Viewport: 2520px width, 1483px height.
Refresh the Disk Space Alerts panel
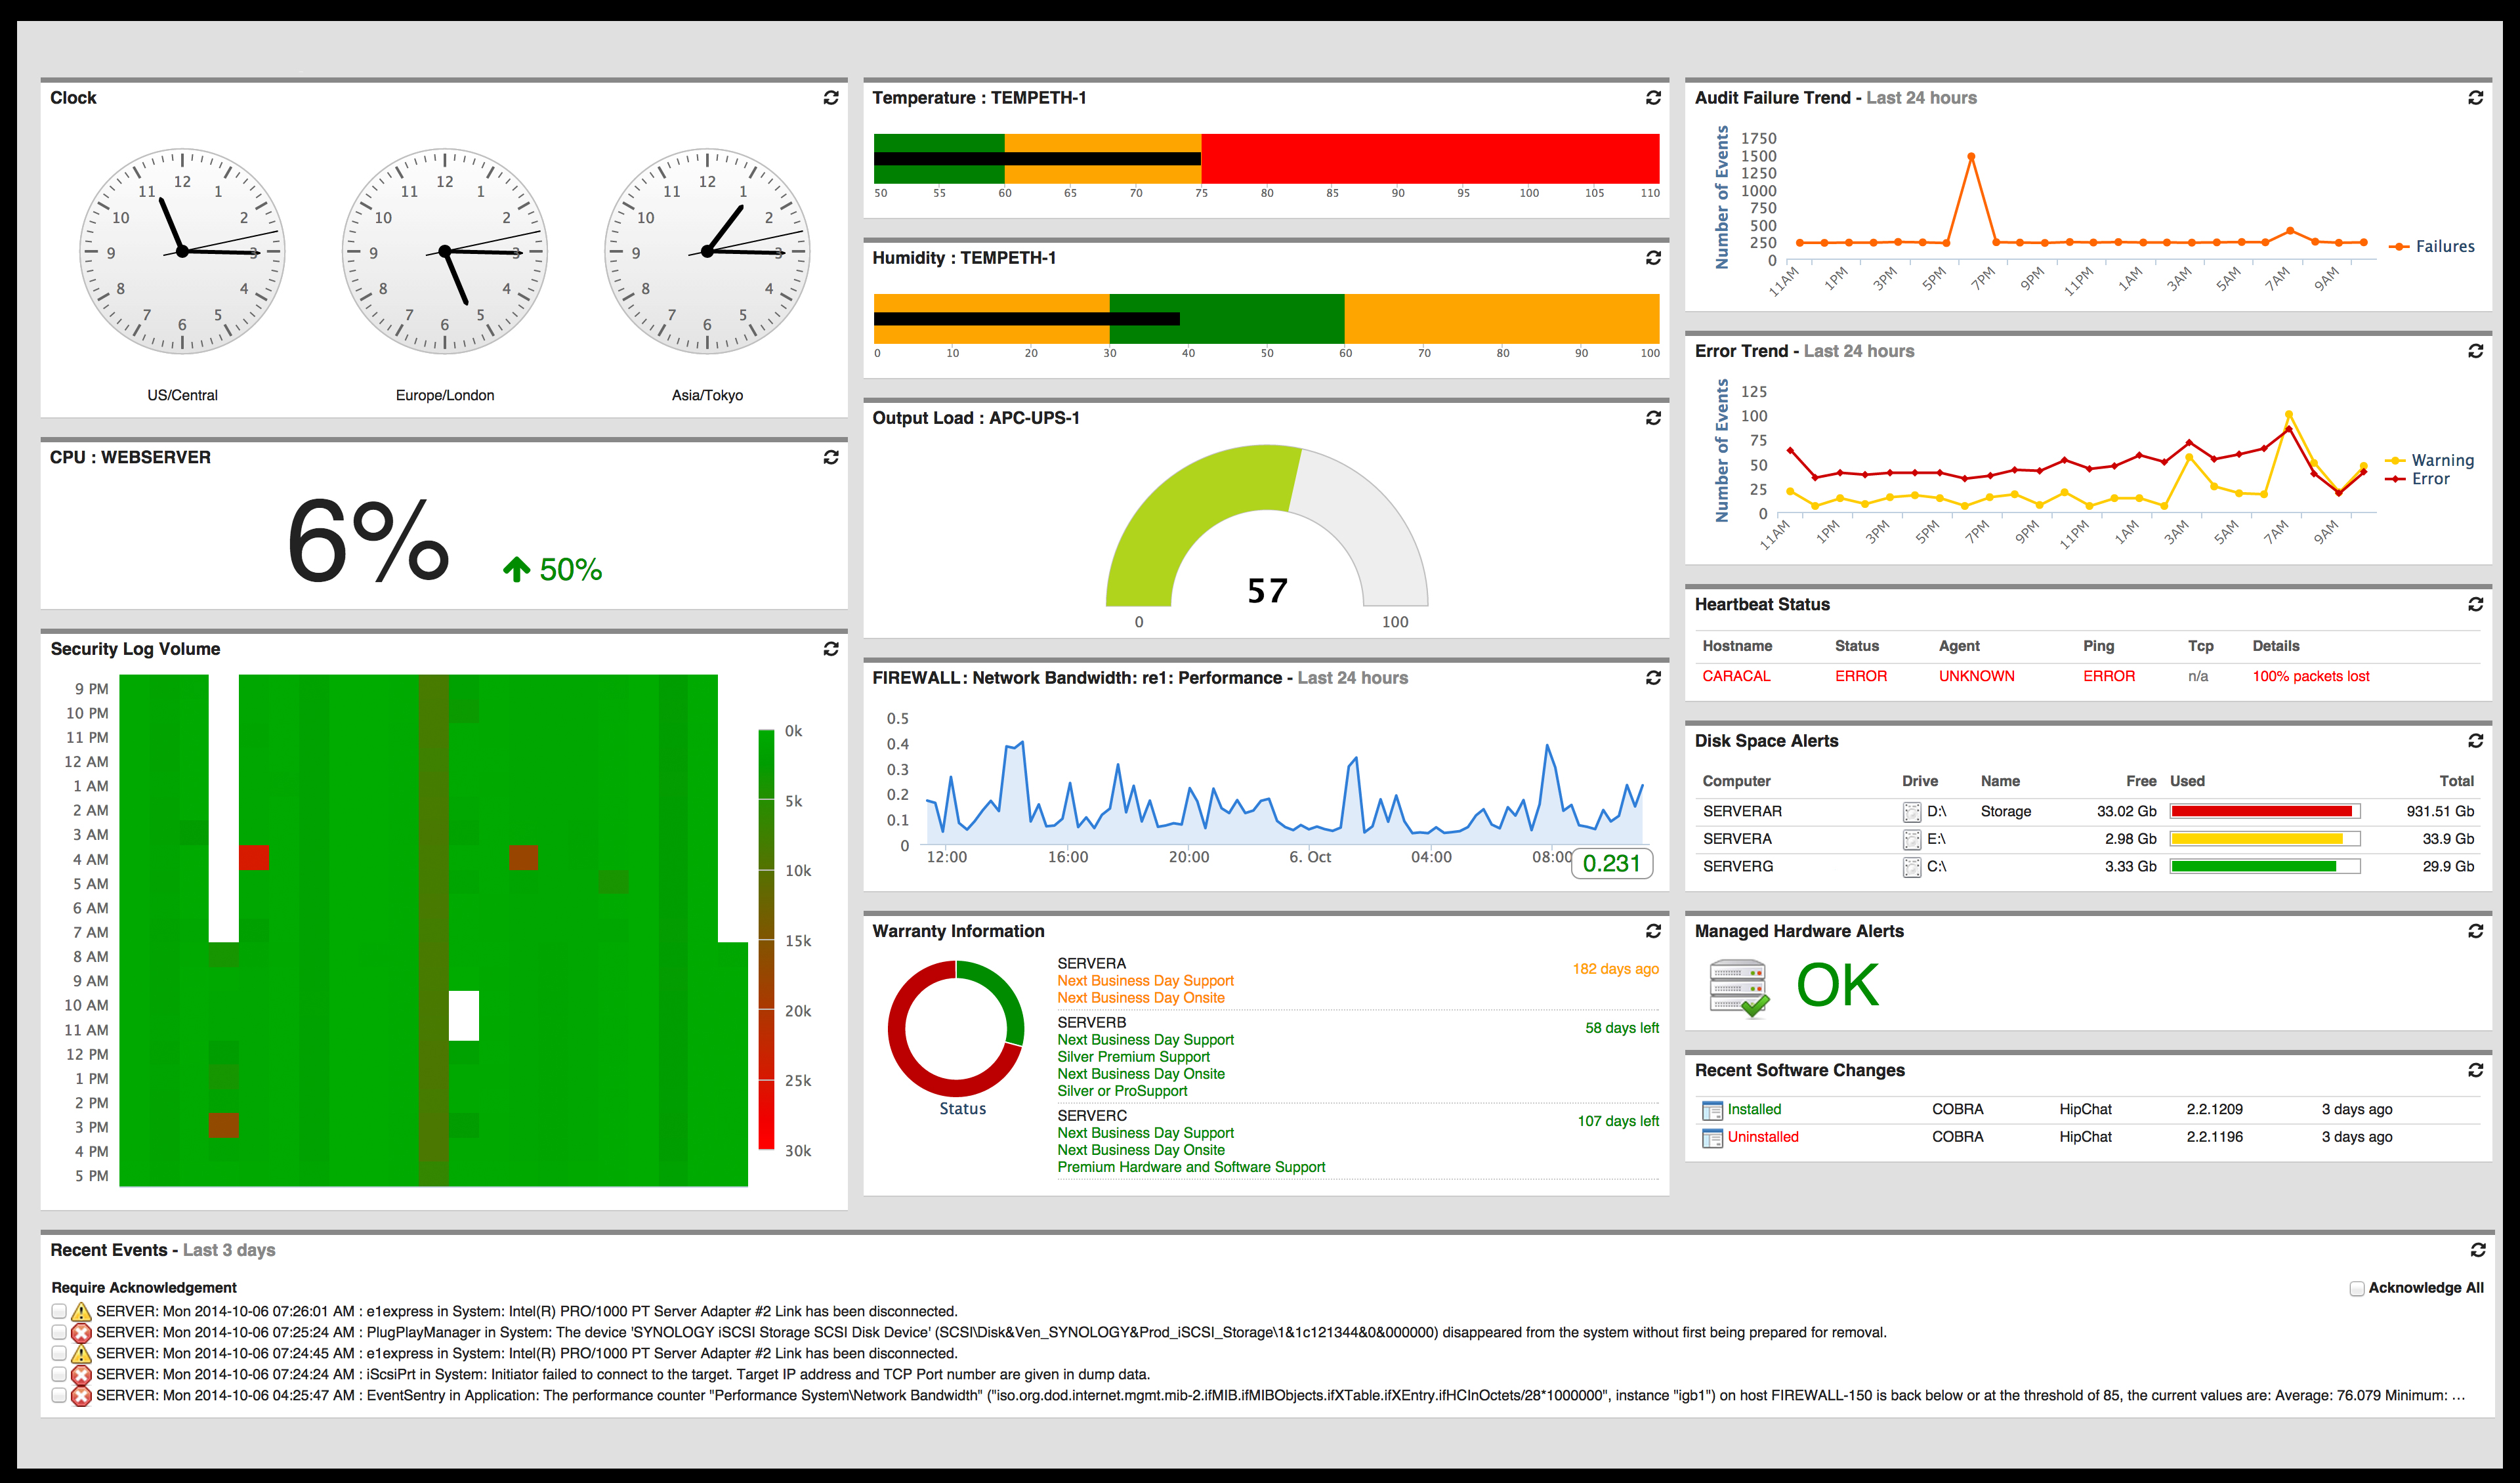point(2475,741)
